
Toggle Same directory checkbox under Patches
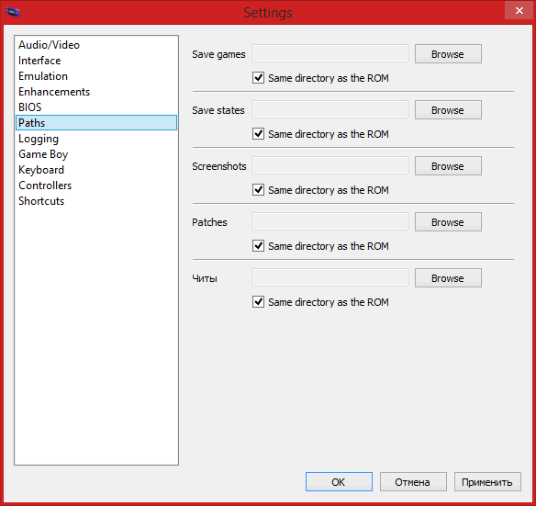(258, 245)
